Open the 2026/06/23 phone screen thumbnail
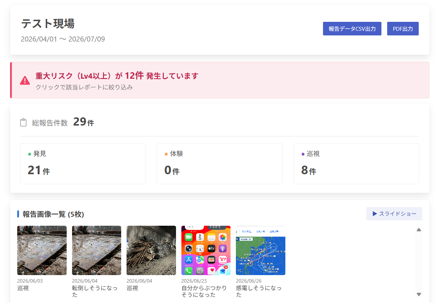The width and height of the screenshot is (437, 303). click(x=206, y=250)
